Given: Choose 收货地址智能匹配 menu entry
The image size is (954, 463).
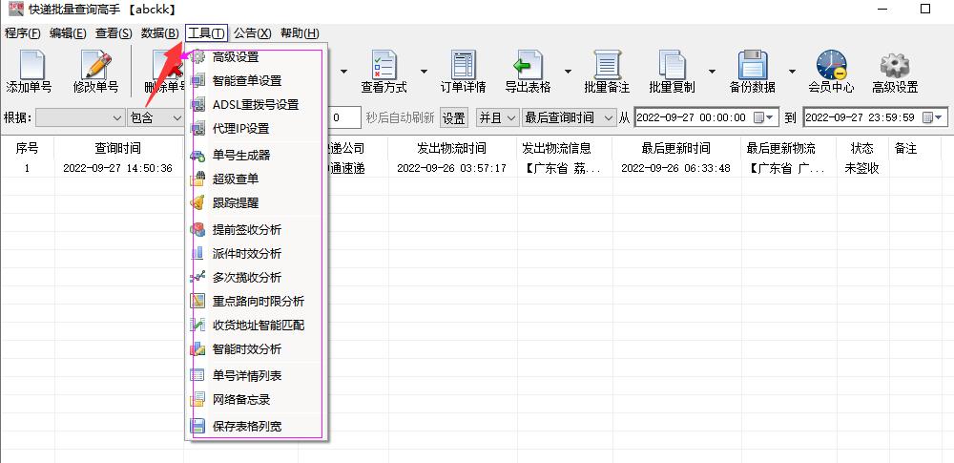Looking at the screenshot, I should pyautogui.click(x=257, y=326).
